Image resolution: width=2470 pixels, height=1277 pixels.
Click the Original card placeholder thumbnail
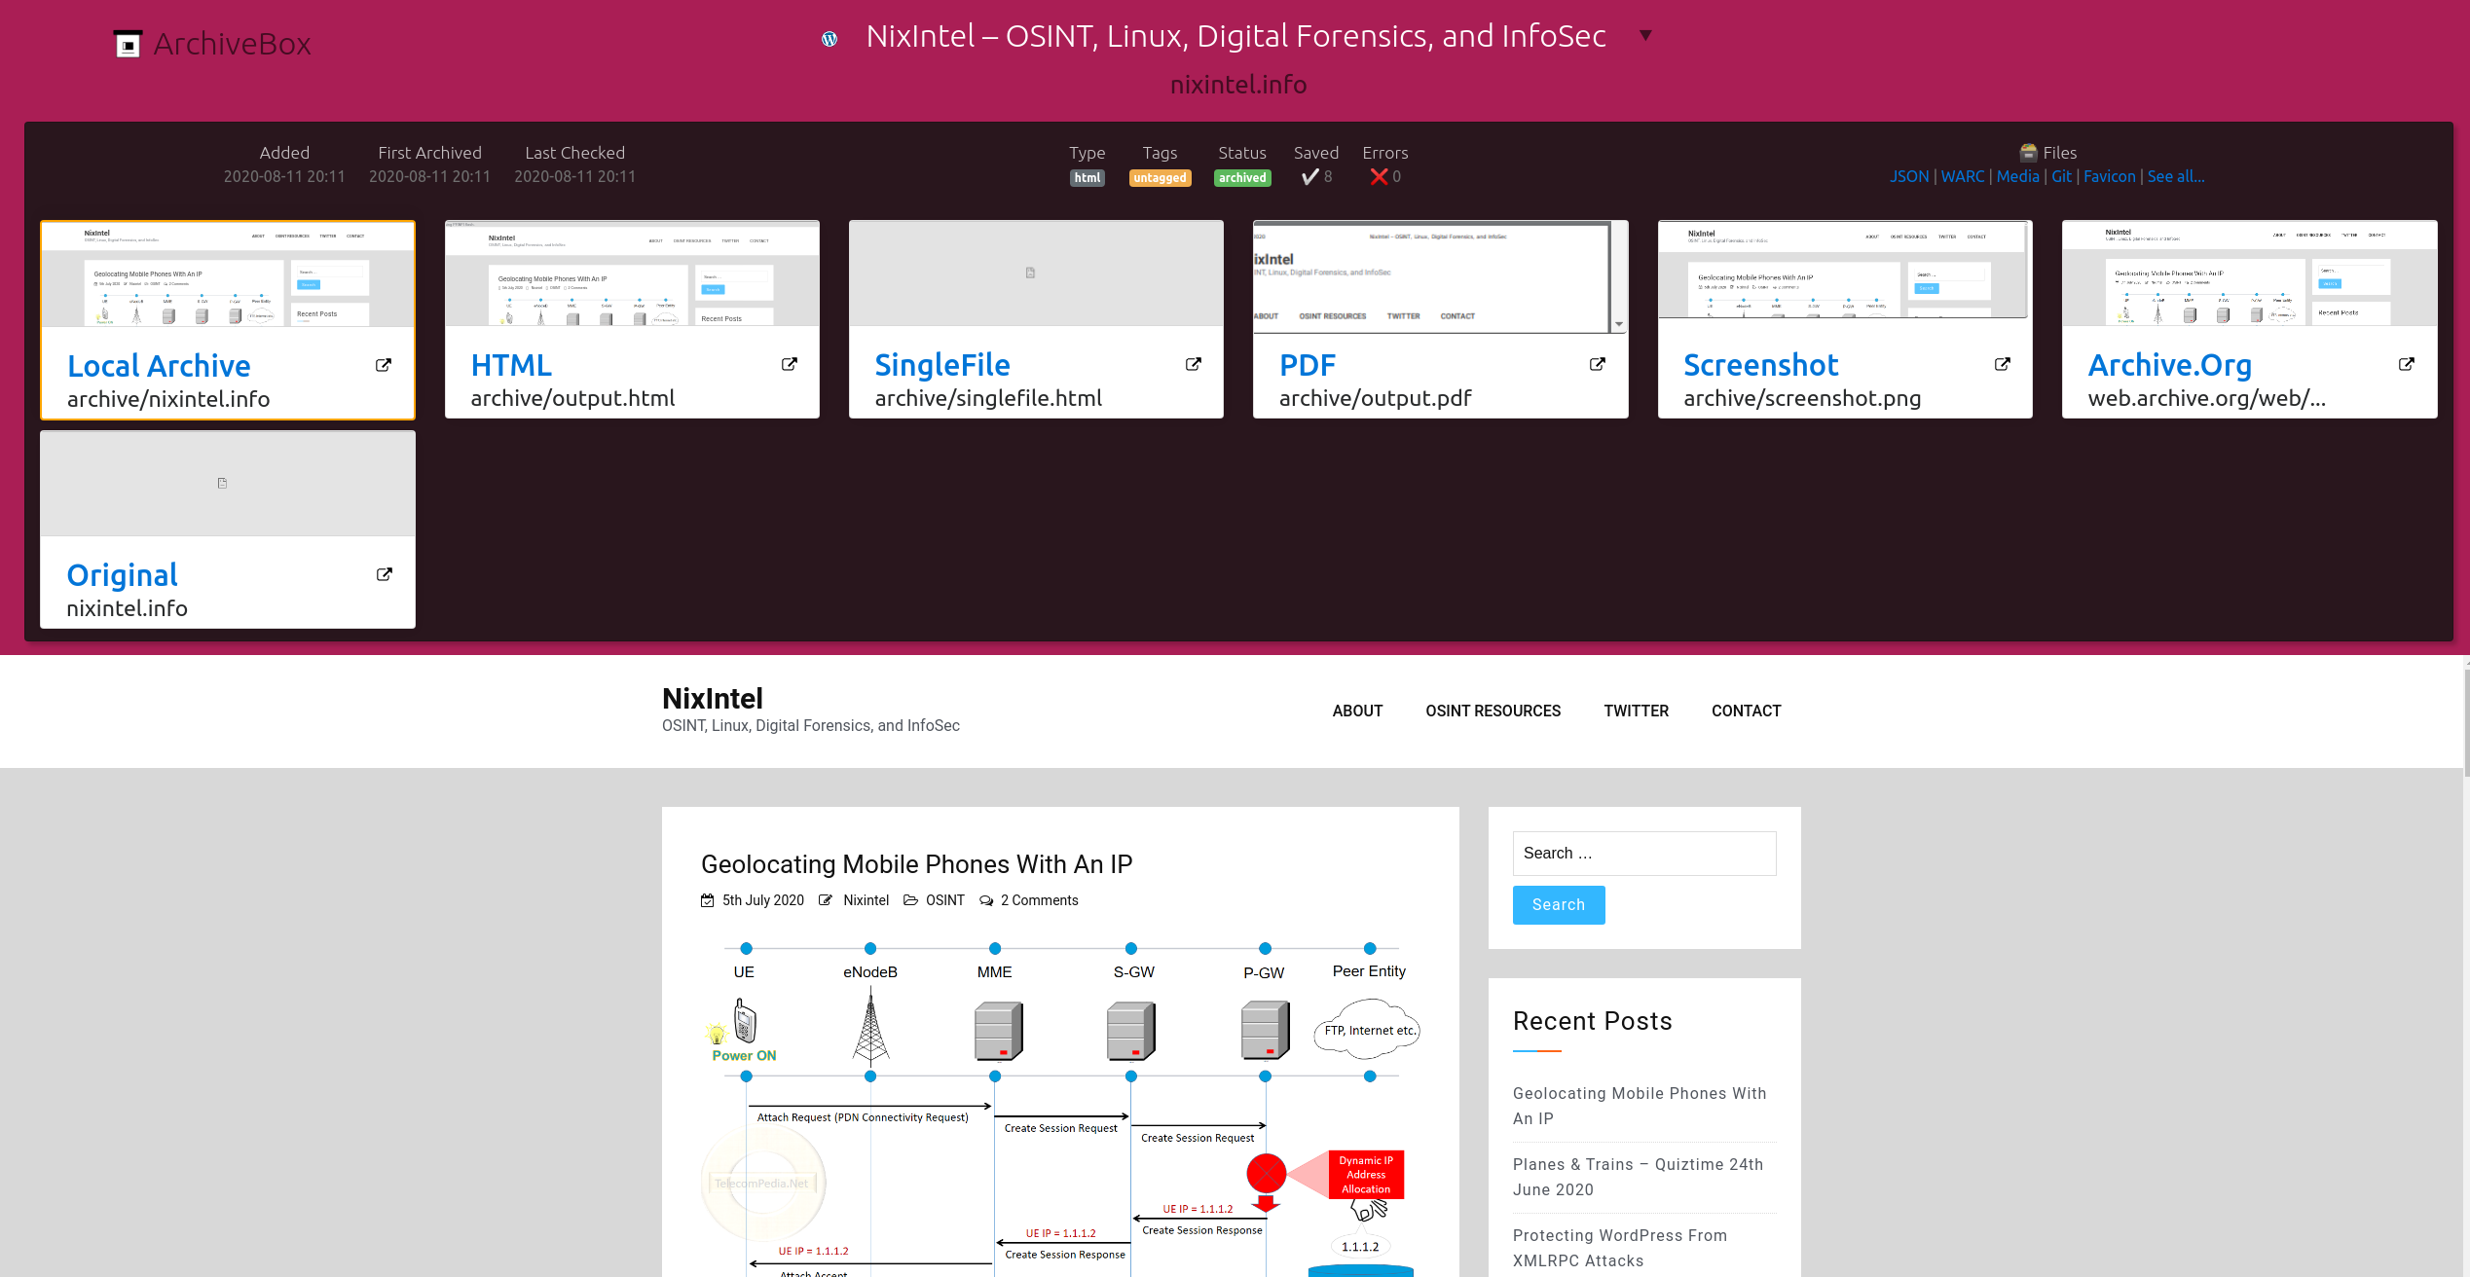(x=227, y=483)
